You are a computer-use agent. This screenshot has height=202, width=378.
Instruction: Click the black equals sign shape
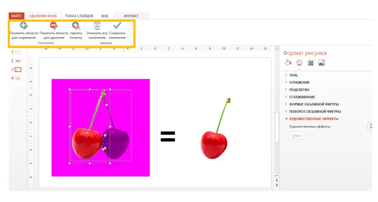coord(168,136)
